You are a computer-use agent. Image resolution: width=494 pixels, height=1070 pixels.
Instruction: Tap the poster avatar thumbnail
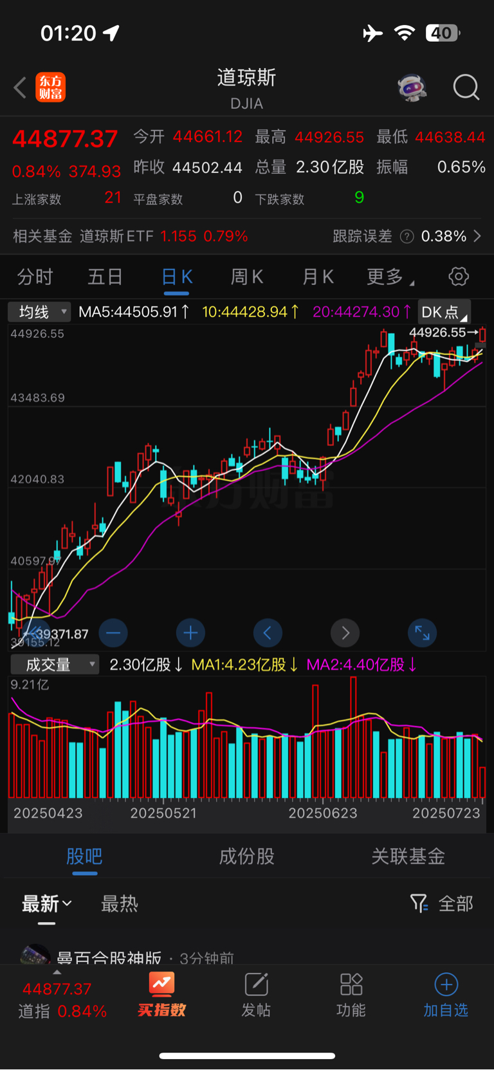pyautogui.click(x=35, y=955)
